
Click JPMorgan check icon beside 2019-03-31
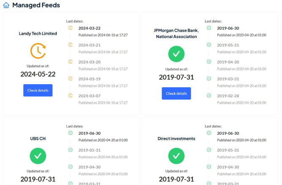click(x=209, y=79)
